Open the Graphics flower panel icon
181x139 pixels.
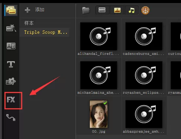pyautogui.click(x=11, y=81)
